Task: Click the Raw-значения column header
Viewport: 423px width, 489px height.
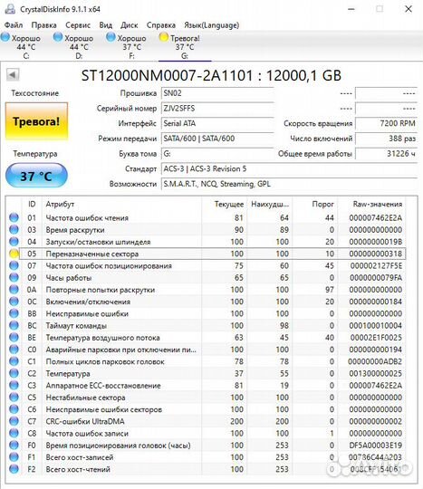Action: pyautogui.click(x=372, y=204)
